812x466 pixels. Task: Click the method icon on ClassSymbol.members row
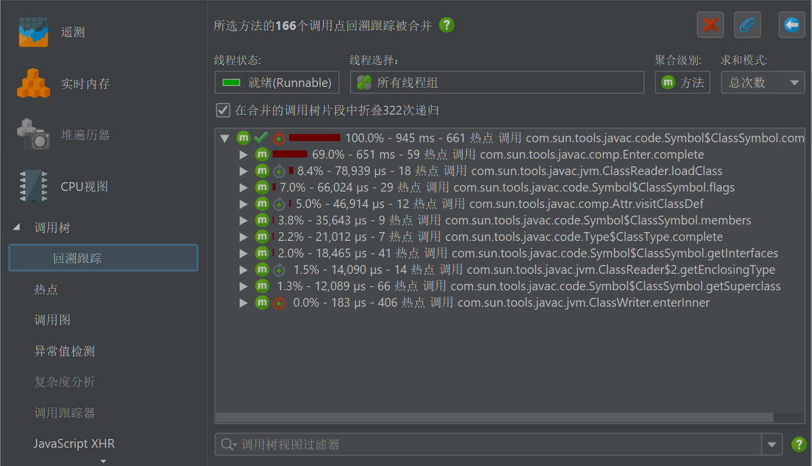coord(262,220)
